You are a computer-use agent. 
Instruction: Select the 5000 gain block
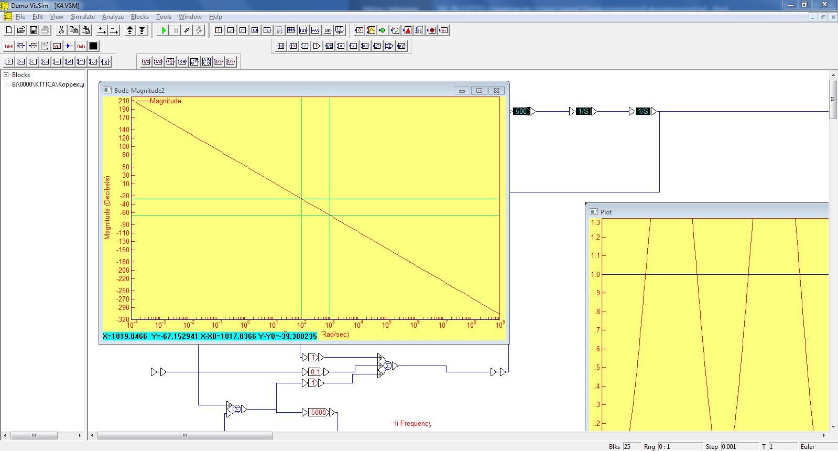click(x=318, y=413)
